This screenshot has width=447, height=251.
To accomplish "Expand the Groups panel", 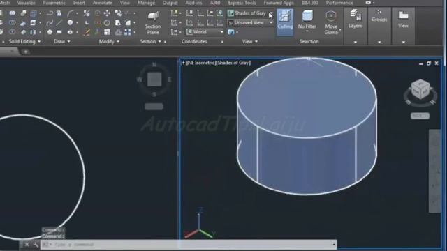I will [379, 42].
